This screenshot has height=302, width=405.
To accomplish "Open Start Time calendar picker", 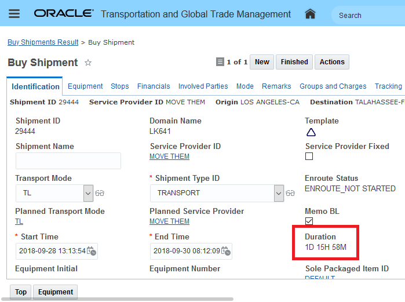I will coord(92,252).
